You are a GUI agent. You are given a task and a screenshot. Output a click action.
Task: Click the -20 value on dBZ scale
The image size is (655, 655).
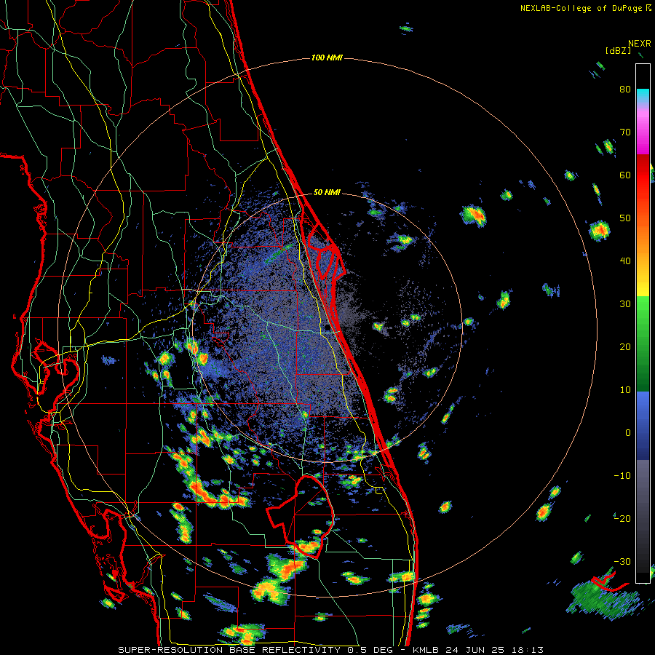point(622,519)
